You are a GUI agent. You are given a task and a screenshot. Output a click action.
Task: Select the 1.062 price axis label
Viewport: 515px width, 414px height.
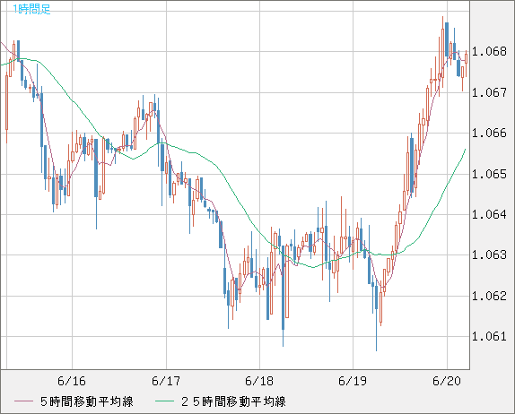(489, 296)
